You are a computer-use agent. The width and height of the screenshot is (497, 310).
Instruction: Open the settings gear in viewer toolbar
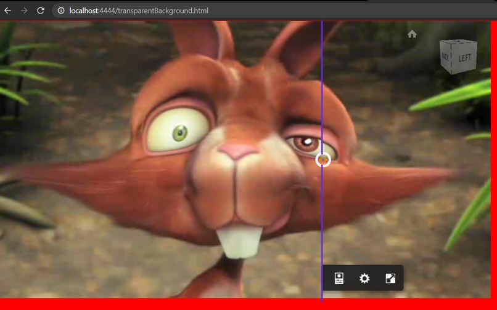(364, 279)
